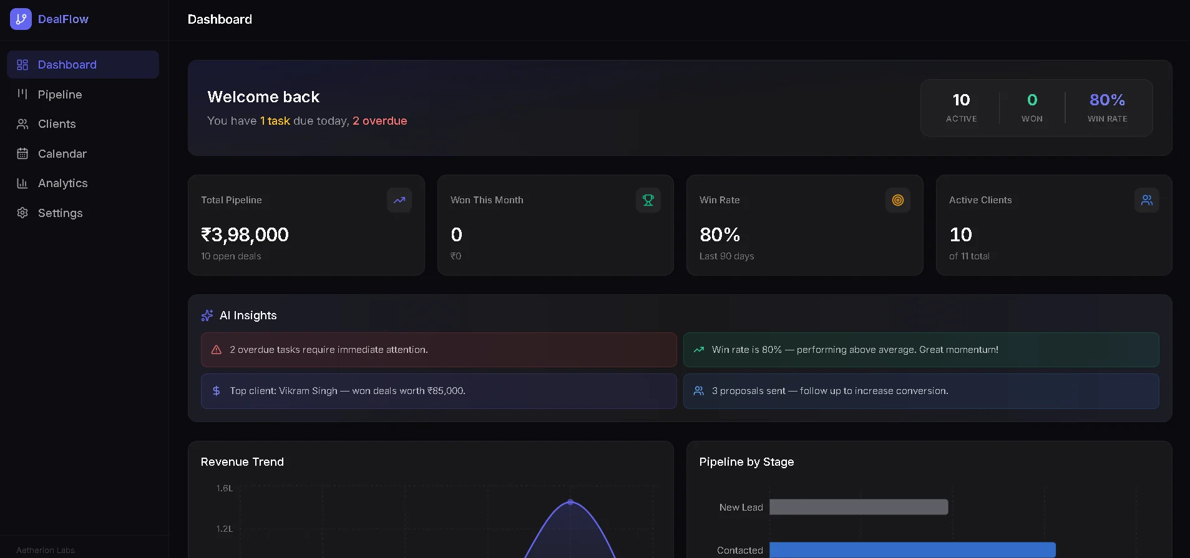Click the Aetherion Labs footer text
Viewport: 1190px width, 558px height.
46,551
